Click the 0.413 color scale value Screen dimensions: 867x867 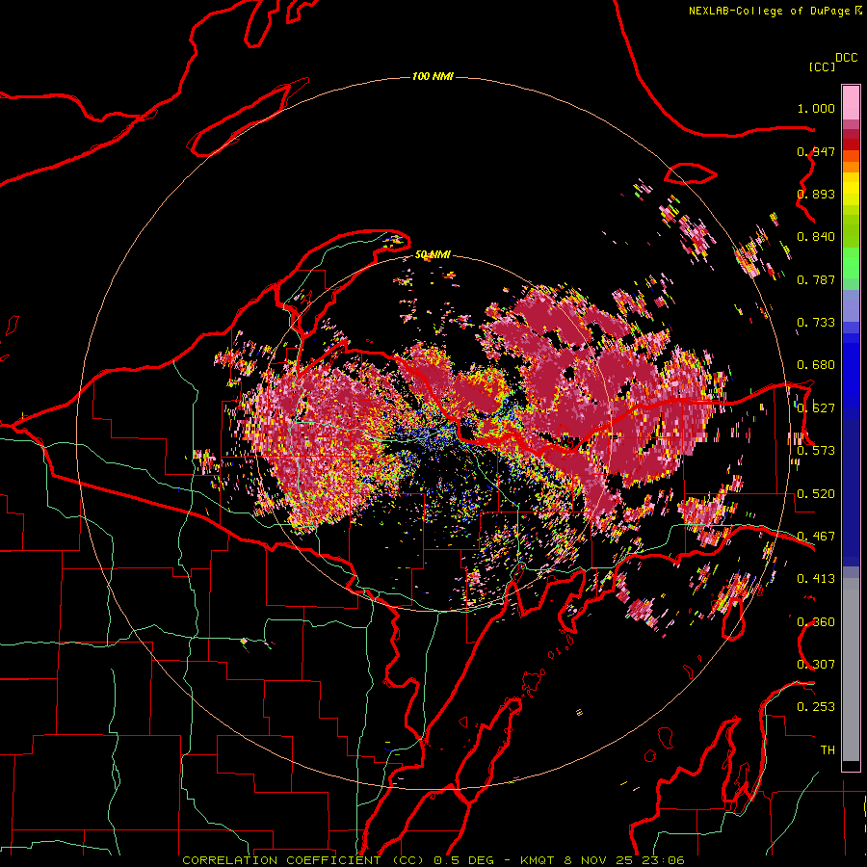point(816,579)
